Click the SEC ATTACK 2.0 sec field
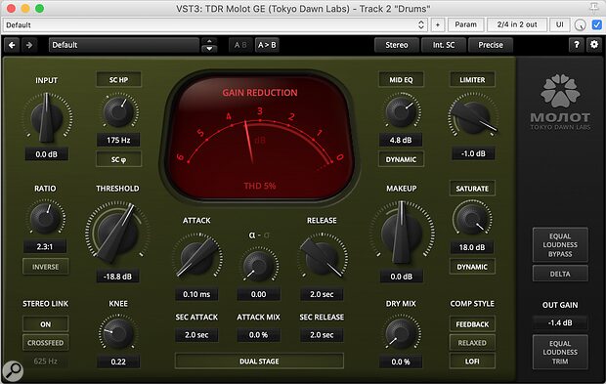The image size is (606, 384). pos(196,335)
